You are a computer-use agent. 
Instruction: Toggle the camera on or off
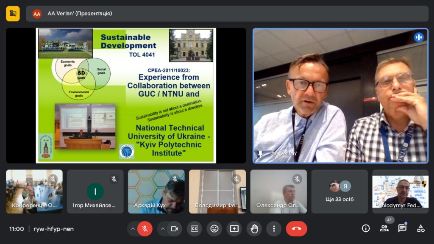(174, 229)
